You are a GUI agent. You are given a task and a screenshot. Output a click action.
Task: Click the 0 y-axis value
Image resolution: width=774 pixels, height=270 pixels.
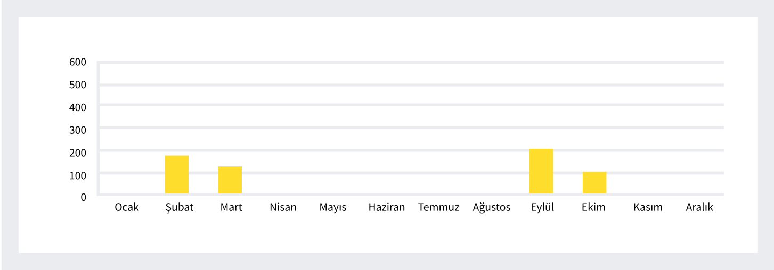point(83,197)
